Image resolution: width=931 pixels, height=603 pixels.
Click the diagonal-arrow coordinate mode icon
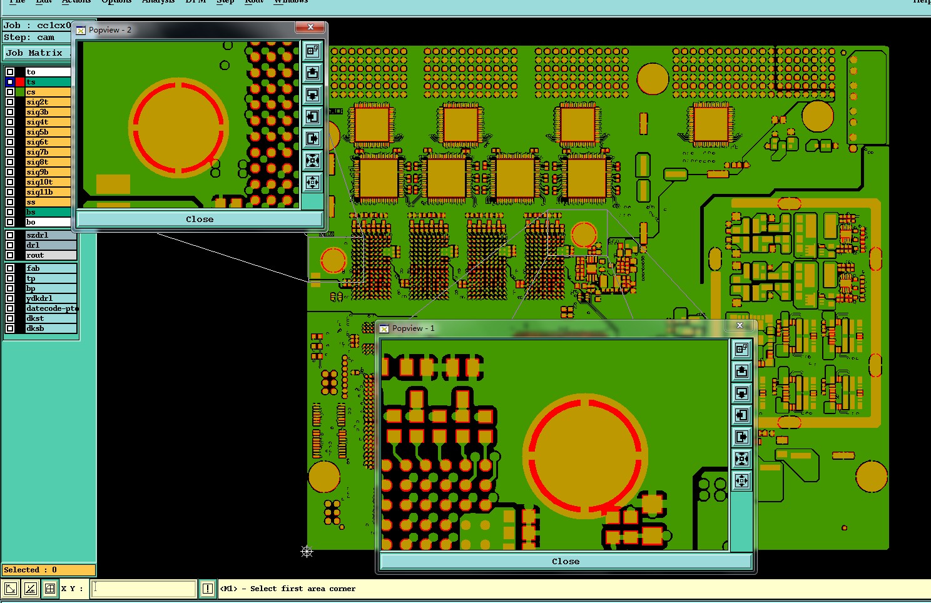(11, 589)
